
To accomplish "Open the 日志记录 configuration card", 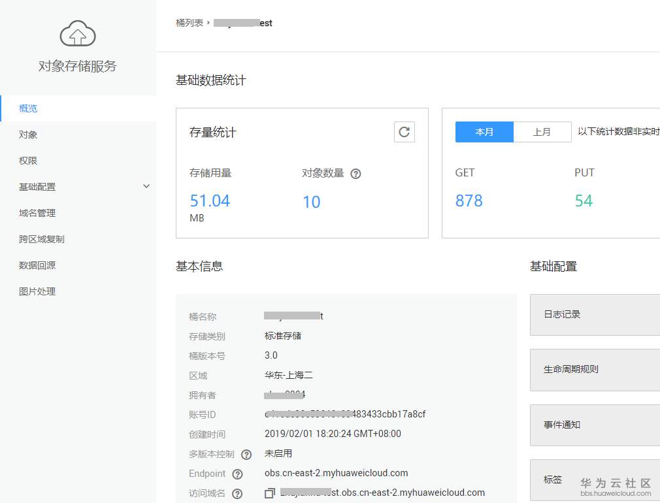I will (x=595, y=315).
